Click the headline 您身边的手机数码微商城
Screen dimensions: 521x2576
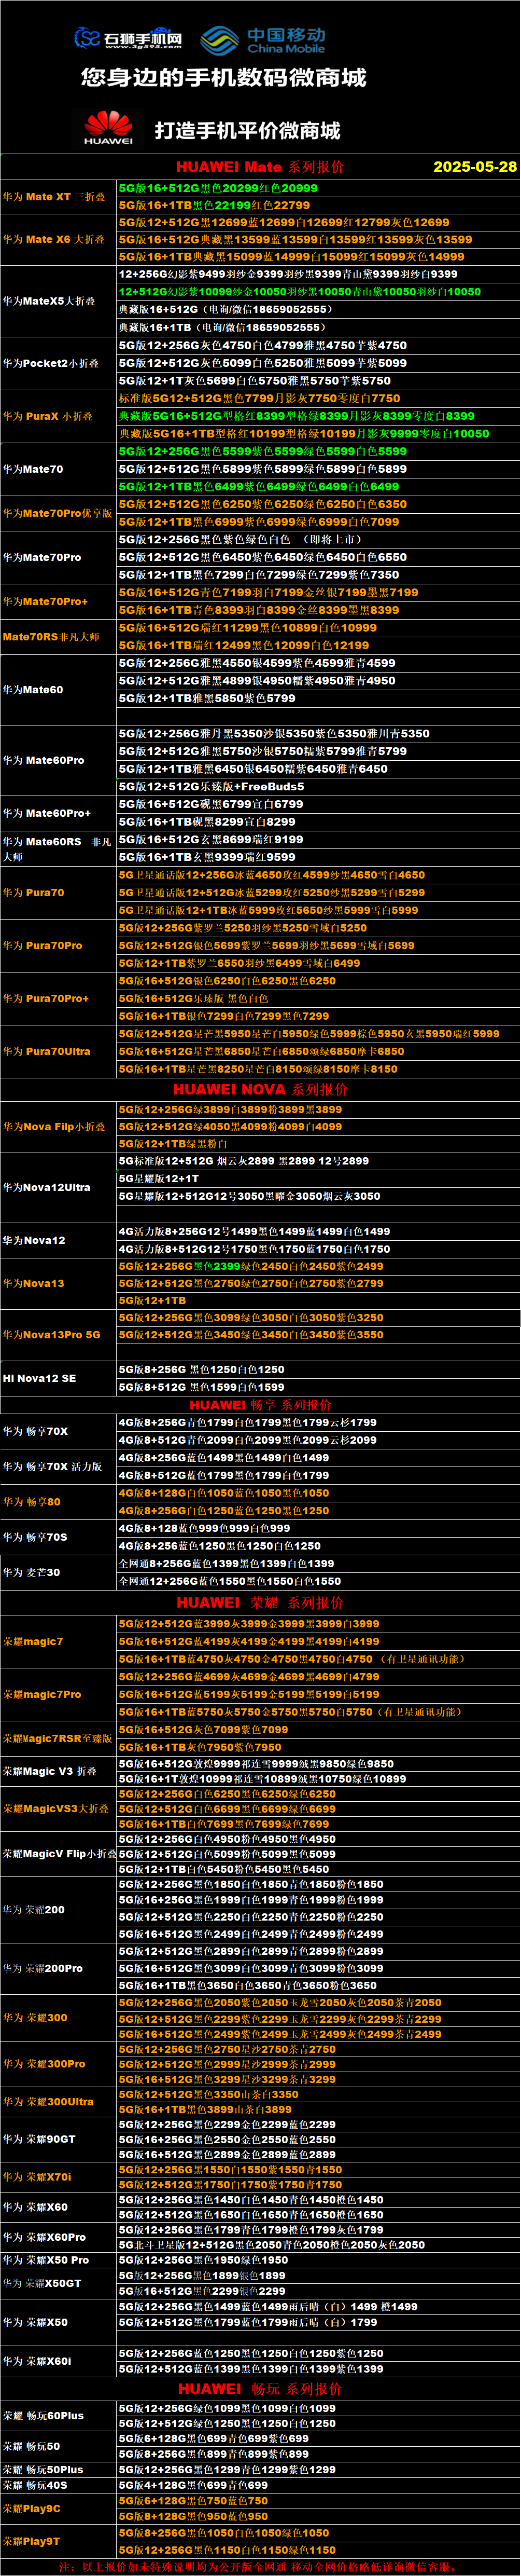(x=223, y=78)
